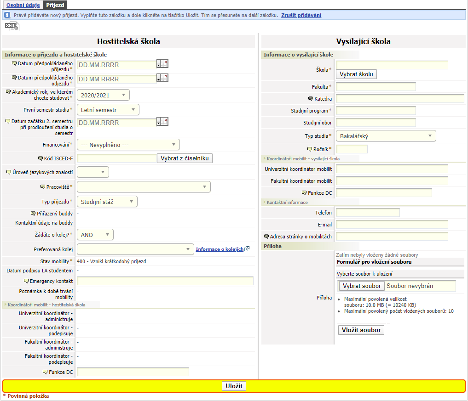Focus expected arrival date field
The height and width of the screenshot is (401, 468).
(117, 65)
